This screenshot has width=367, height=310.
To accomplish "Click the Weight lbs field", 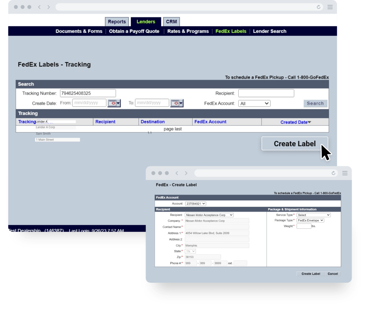I will tap(304, 226).
